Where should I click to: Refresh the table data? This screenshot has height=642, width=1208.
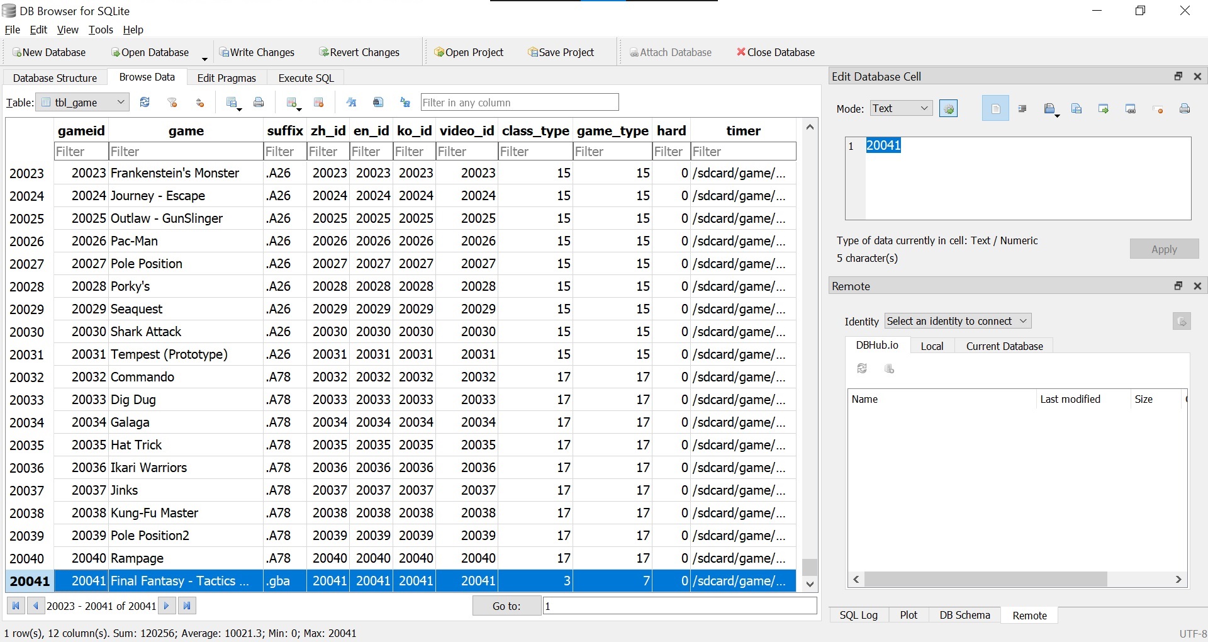pyautogui.click(x=145, y=103)
